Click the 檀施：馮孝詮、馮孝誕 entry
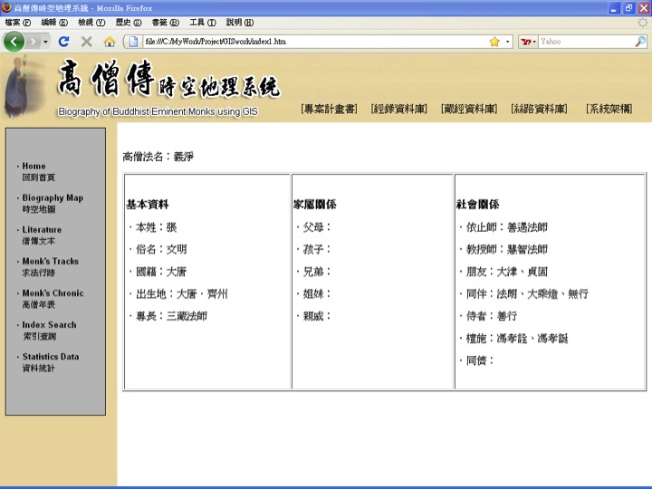Image resolution: width=652 pixels, height=489 pixels. tap(517, 339)
